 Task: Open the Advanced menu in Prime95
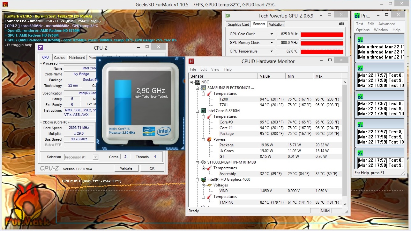(387, 24)
